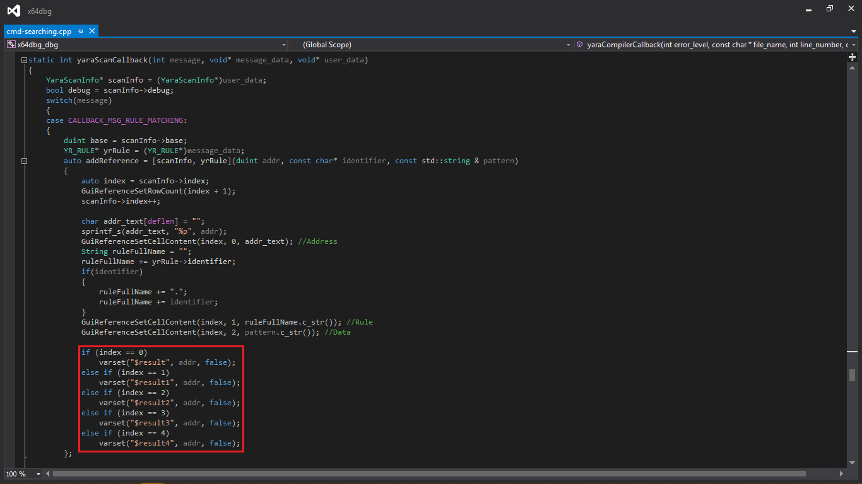Open the x64dbg_dbg project dropdown

pos(283,45)
